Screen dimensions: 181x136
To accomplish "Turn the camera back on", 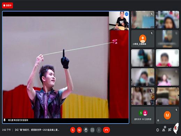I will click(79, 130).
